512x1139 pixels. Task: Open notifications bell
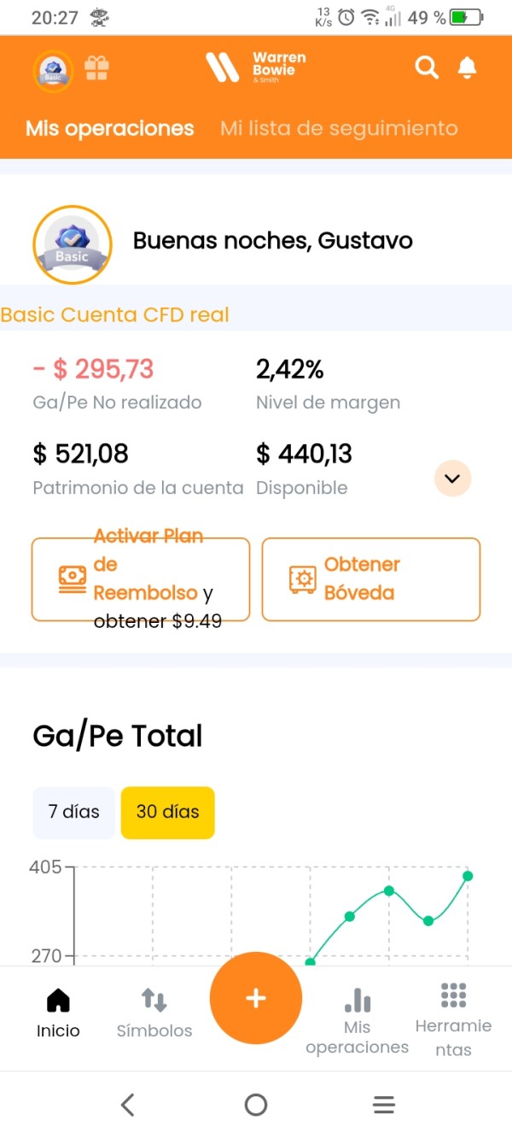tap(467, 68)
